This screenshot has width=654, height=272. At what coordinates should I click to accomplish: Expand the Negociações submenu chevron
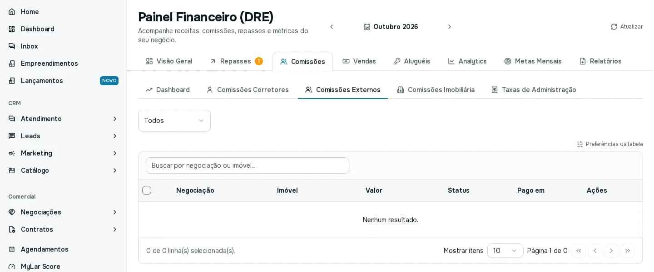[115, 212]
